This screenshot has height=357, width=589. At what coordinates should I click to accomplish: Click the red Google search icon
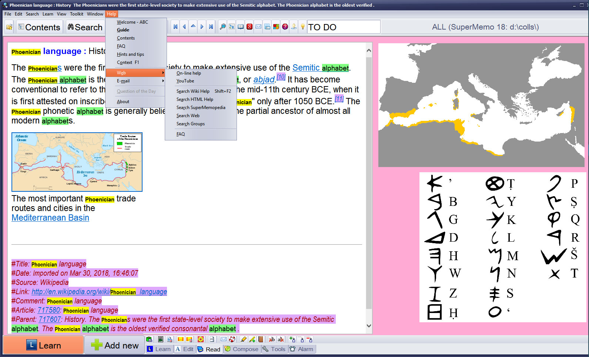click(x=249, y=27)
